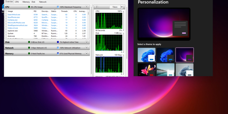The width and height of the screenshot is (228, 114).
Task: Expand the Disk section
Action: 86,42
